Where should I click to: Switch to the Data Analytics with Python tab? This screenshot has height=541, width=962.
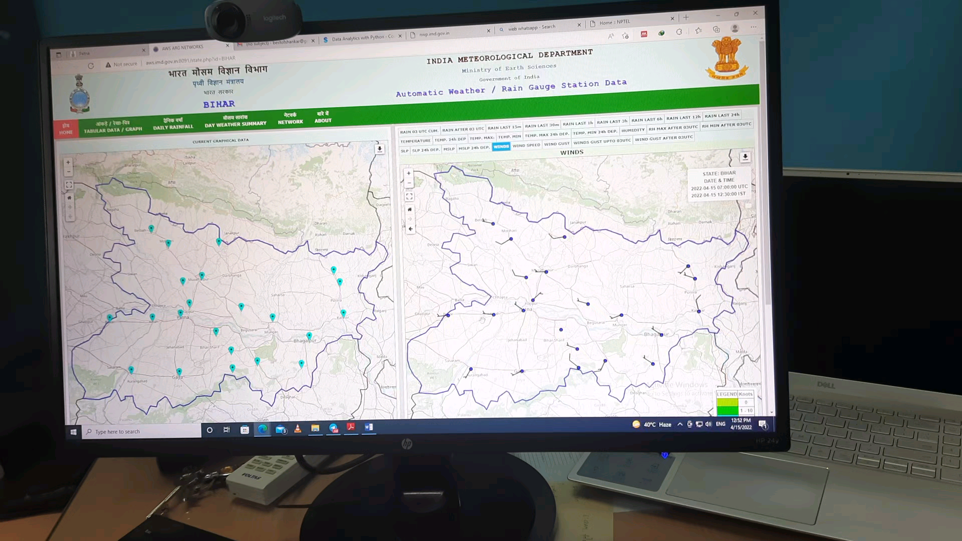(x=362, y=38)
